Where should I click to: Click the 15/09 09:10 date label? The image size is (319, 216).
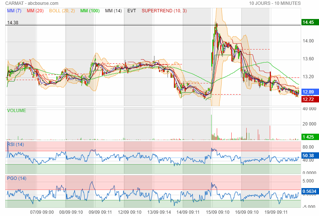(218, 212)
